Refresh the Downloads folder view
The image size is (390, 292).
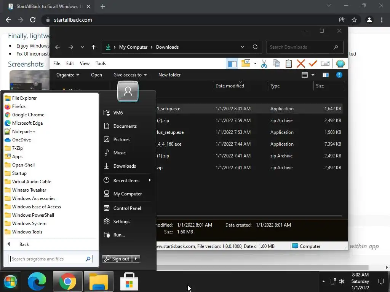255,47
